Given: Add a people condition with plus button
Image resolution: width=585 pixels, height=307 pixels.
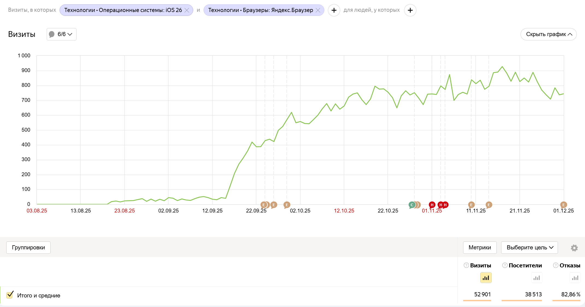Looking at the screenshot, I should tap(410, 10).
